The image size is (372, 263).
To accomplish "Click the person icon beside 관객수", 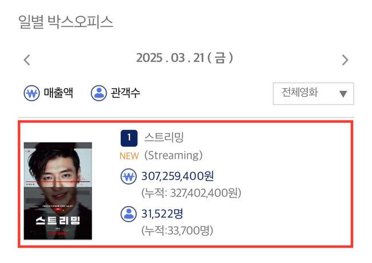I will [98, 93].
